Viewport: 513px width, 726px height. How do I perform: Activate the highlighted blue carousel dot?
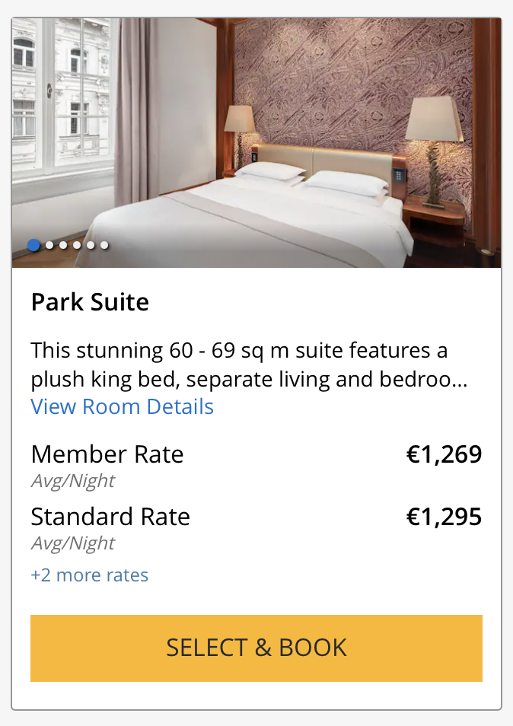(33, 245)
